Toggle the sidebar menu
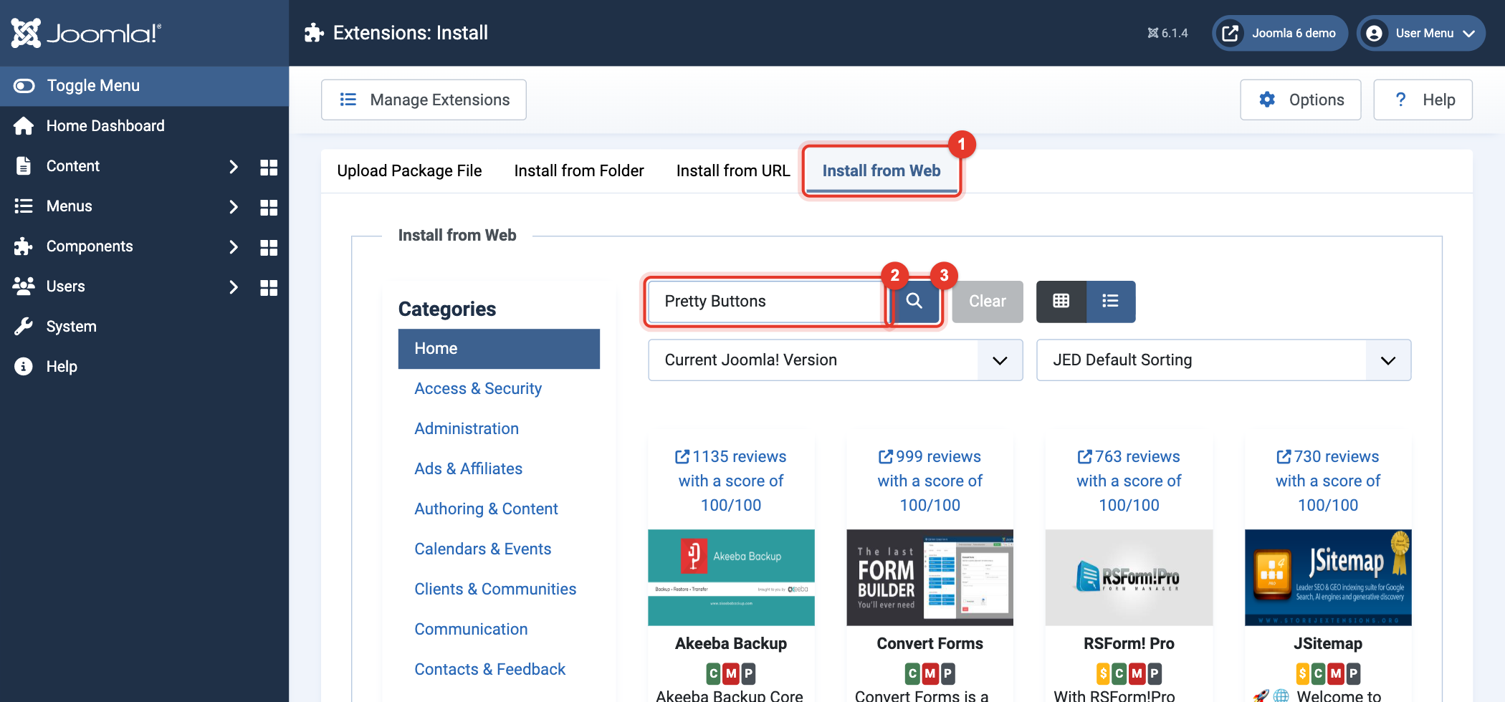This screenshot has height=702, width=1505. pyautogui.click(x=144, y=86)
